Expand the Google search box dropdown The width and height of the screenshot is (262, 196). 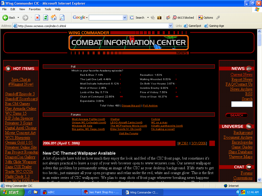tap(125, 18)
